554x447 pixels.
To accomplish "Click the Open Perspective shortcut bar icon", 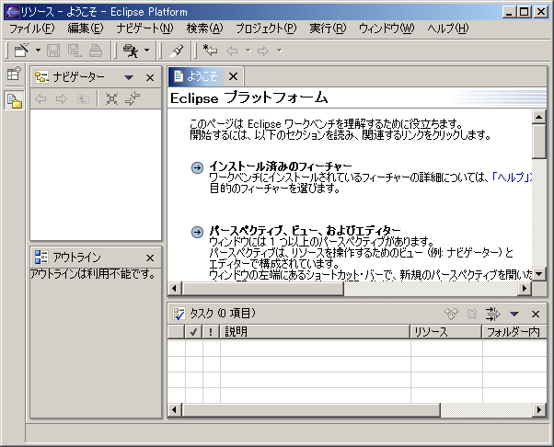I will click(x=14, y=74).
